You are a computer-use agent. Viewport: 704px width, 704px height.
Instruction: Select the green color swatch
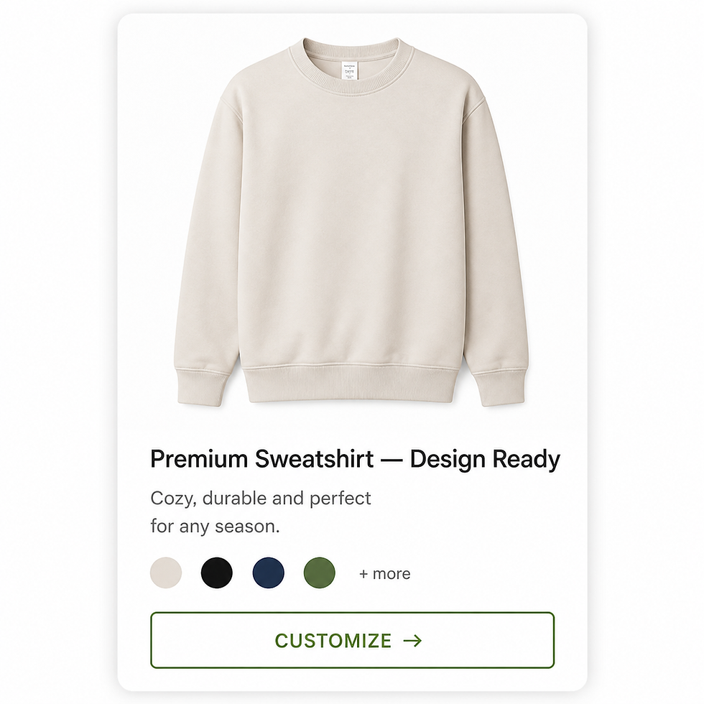(x=320, y=573)
